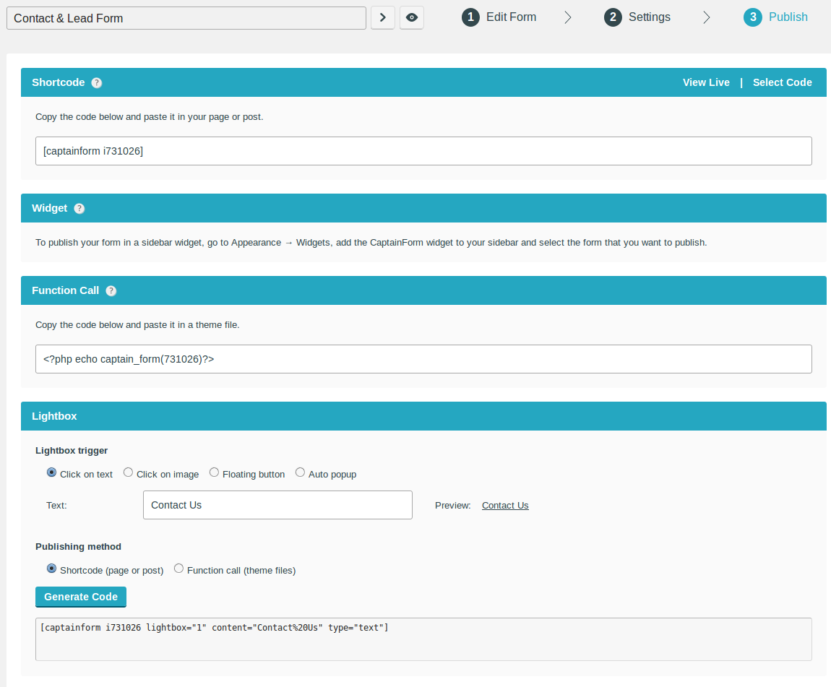This screenshot has width=831, height=687.
Task: Click the Generate Code button
Action: [80, 597]
